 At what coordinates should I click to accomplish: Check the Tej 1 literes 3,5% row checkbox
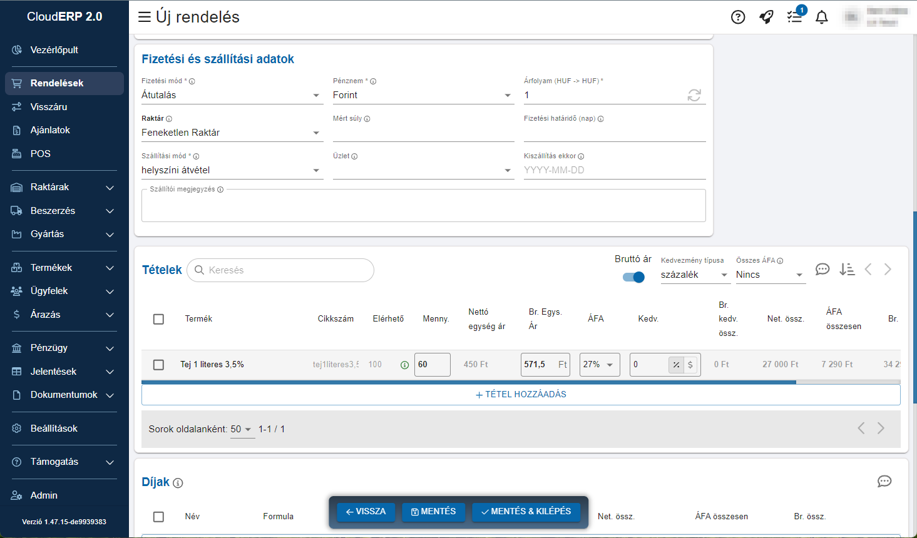tap(158, 365)
